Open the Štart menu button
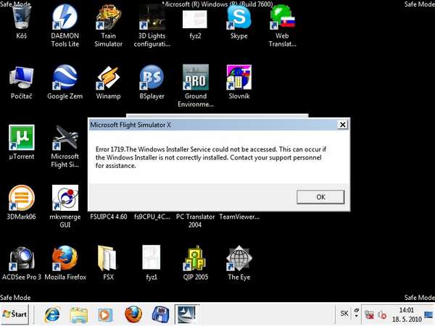This screenshot has width=435, height=326. point(16,314)
